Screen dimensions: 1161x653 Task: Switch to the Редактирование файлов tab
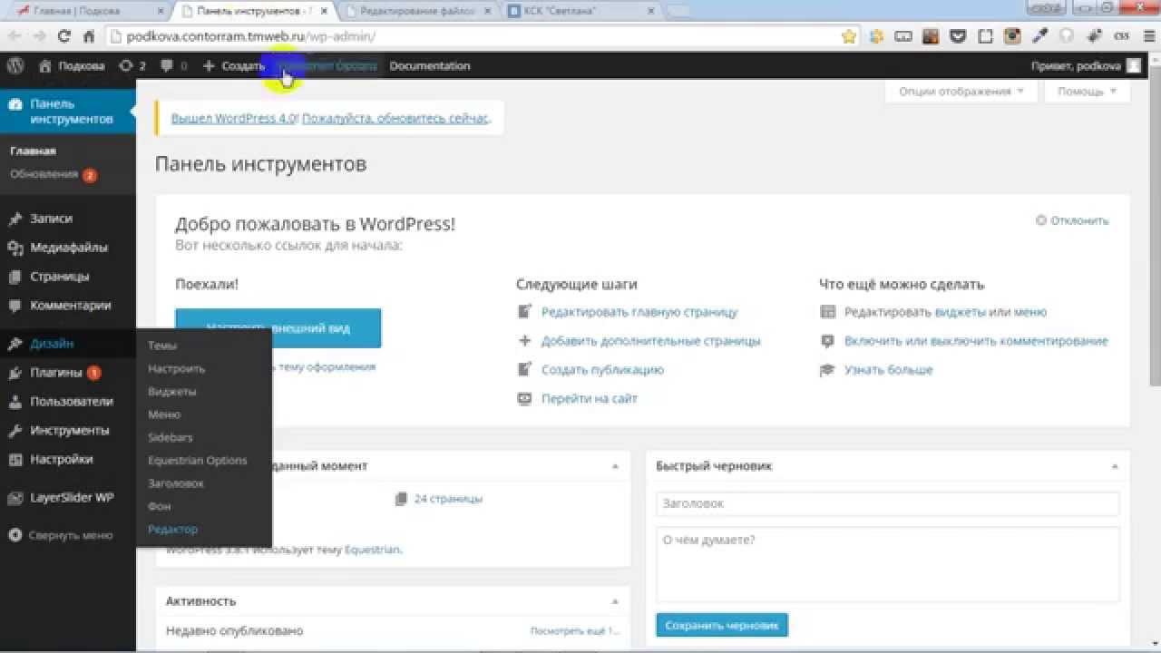[x=417, y=12]
